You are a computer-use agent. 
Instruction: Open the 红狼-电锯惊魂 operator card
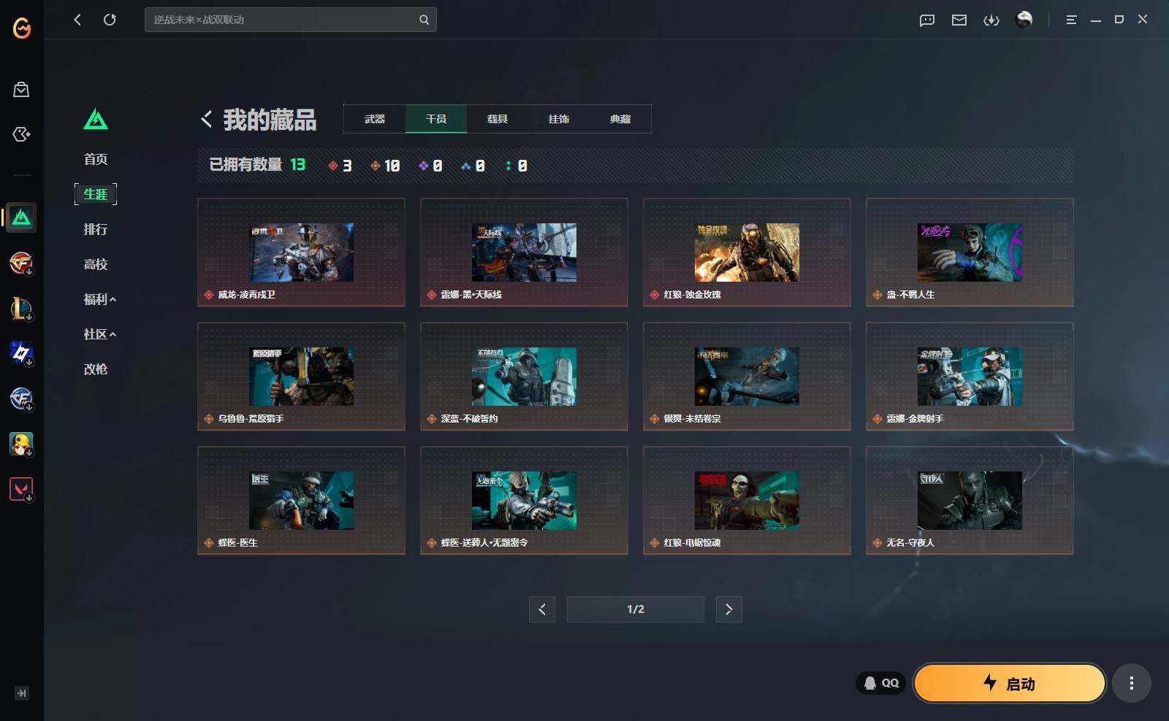coord(747,501)
